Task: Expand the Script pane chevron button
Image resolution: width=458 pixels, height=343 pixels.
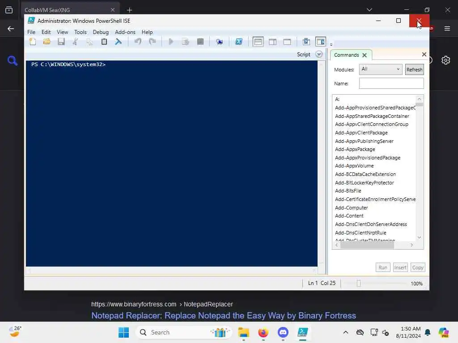Action: point(319,54)
